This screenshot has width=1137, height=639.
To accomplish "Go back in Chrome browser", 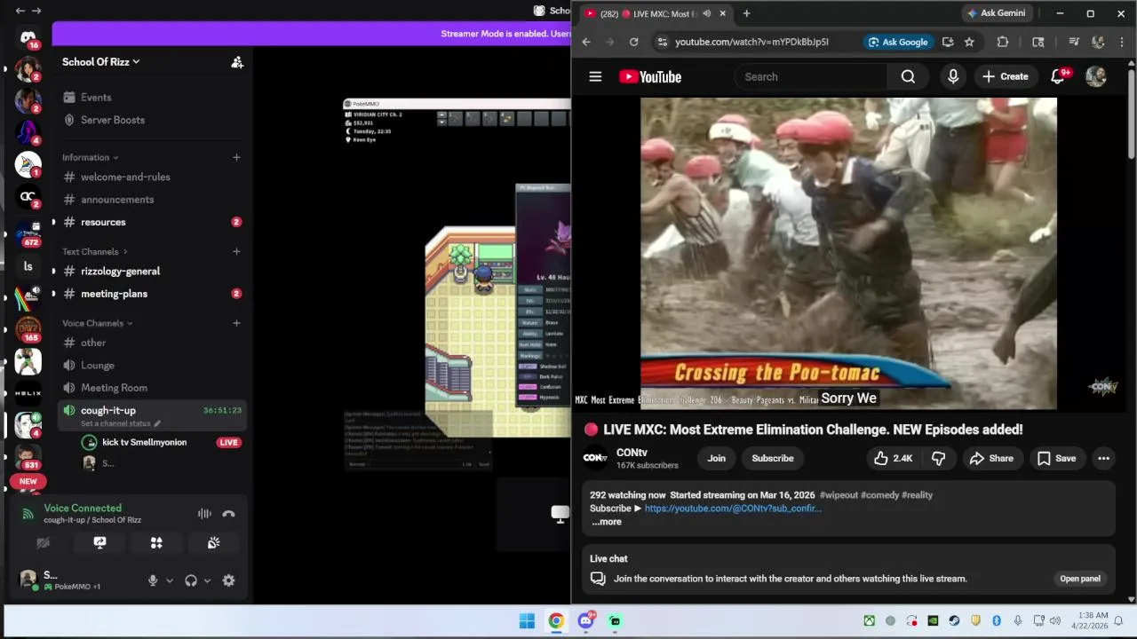I will pyautogui.click(x=586, y=42).
